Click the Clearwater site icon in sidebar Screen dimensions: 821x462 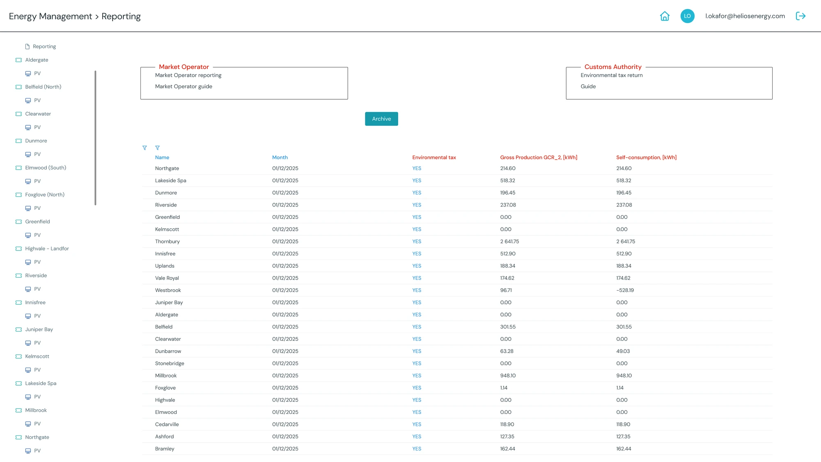point(18,114)
